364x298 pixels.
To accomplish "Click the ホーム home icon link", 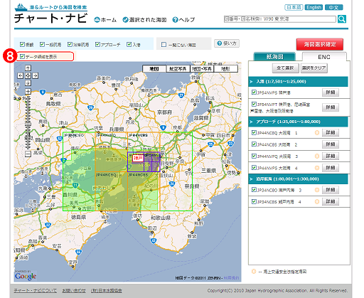I will point(105,20).
